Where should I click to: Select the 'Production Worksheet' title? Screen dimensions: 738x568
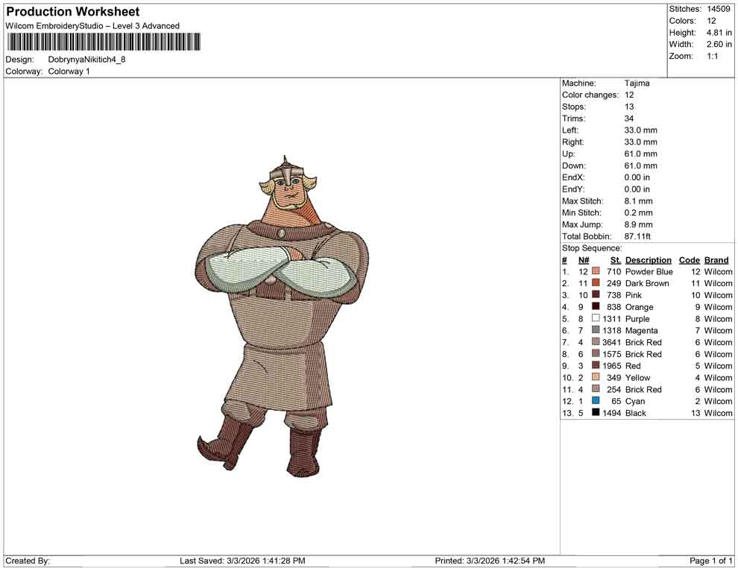(73, 11)
